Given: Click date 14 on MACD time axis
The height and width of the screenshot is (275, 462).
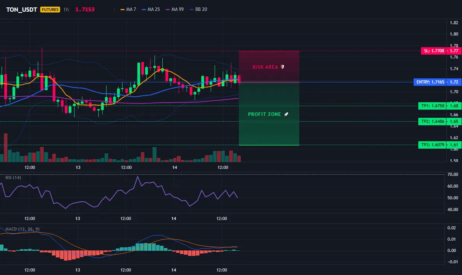Looking at the screenshot, I should coord(174,270).
